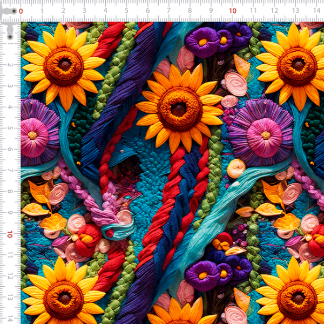The height and width of the screenshot is (324, 324).
Task: Click the number 4 on the left ruler
Action: pos(10,107)
